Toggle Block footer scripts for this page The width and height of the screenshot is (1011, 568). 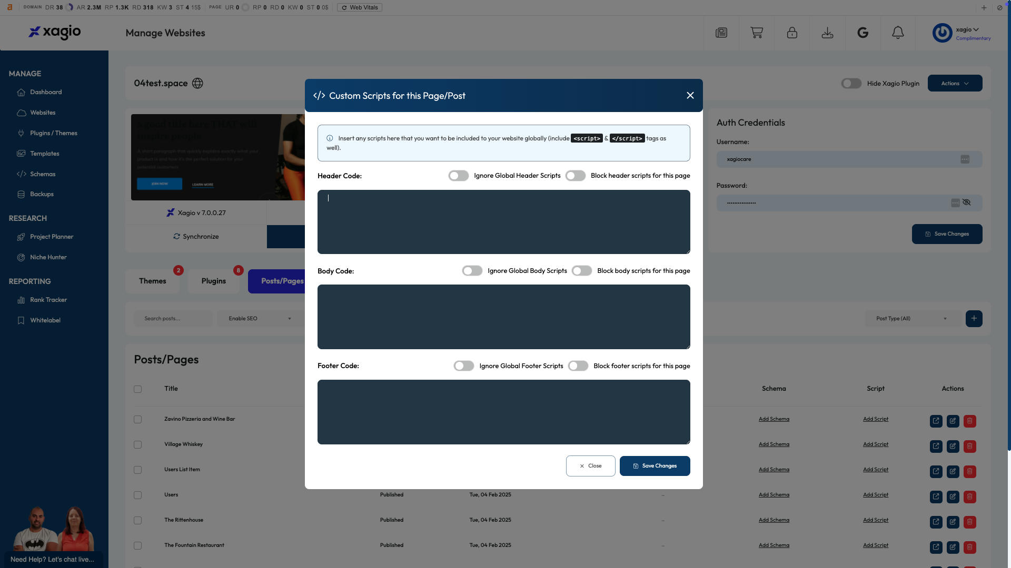coord(578,366)
